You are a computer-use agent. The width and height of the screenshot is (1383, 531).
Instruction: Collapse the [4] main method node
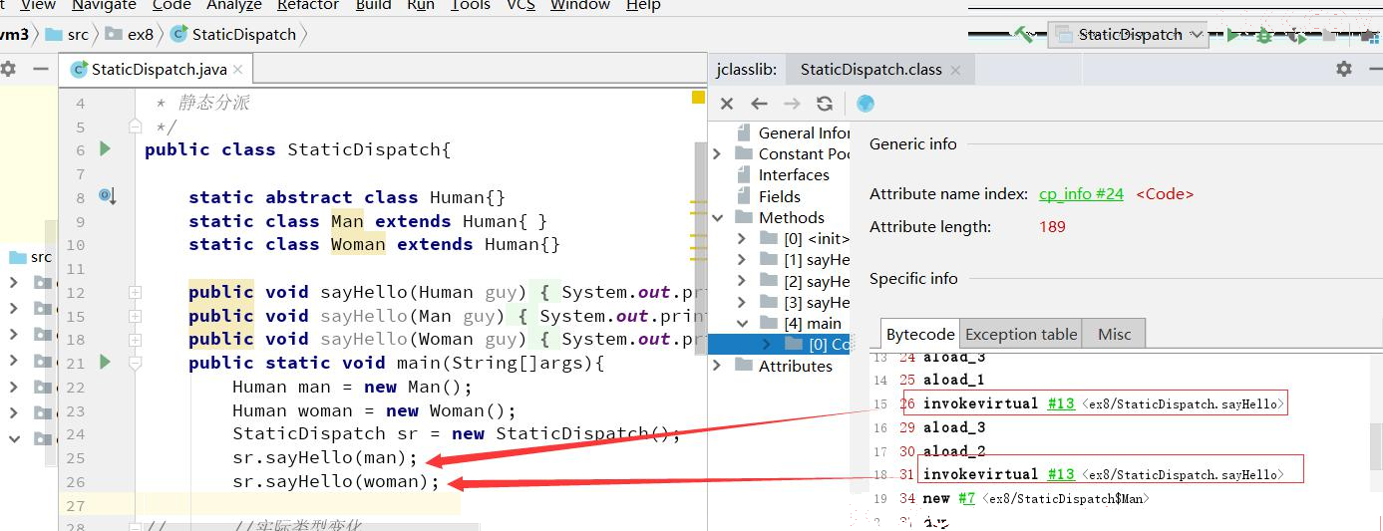coord(742,323)
